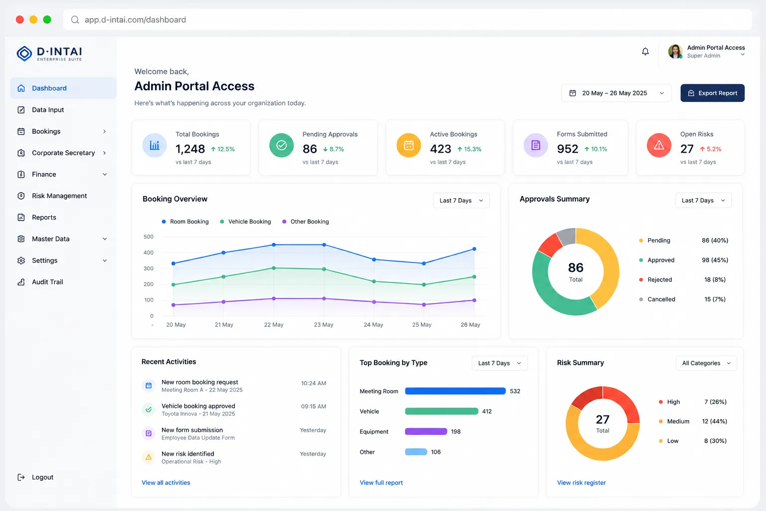Click the Approvals Summary donut chart center
Screen dimensions: 766x511
coord(575,272)
